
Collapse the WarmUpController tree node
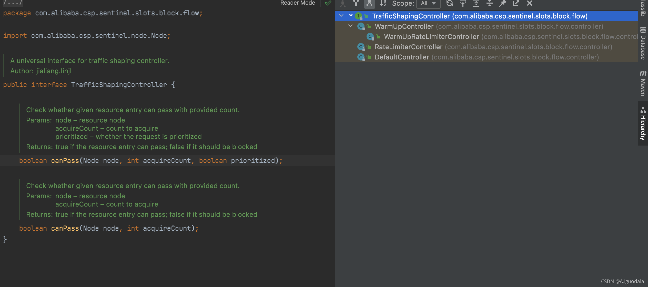[x=350, y=26]
